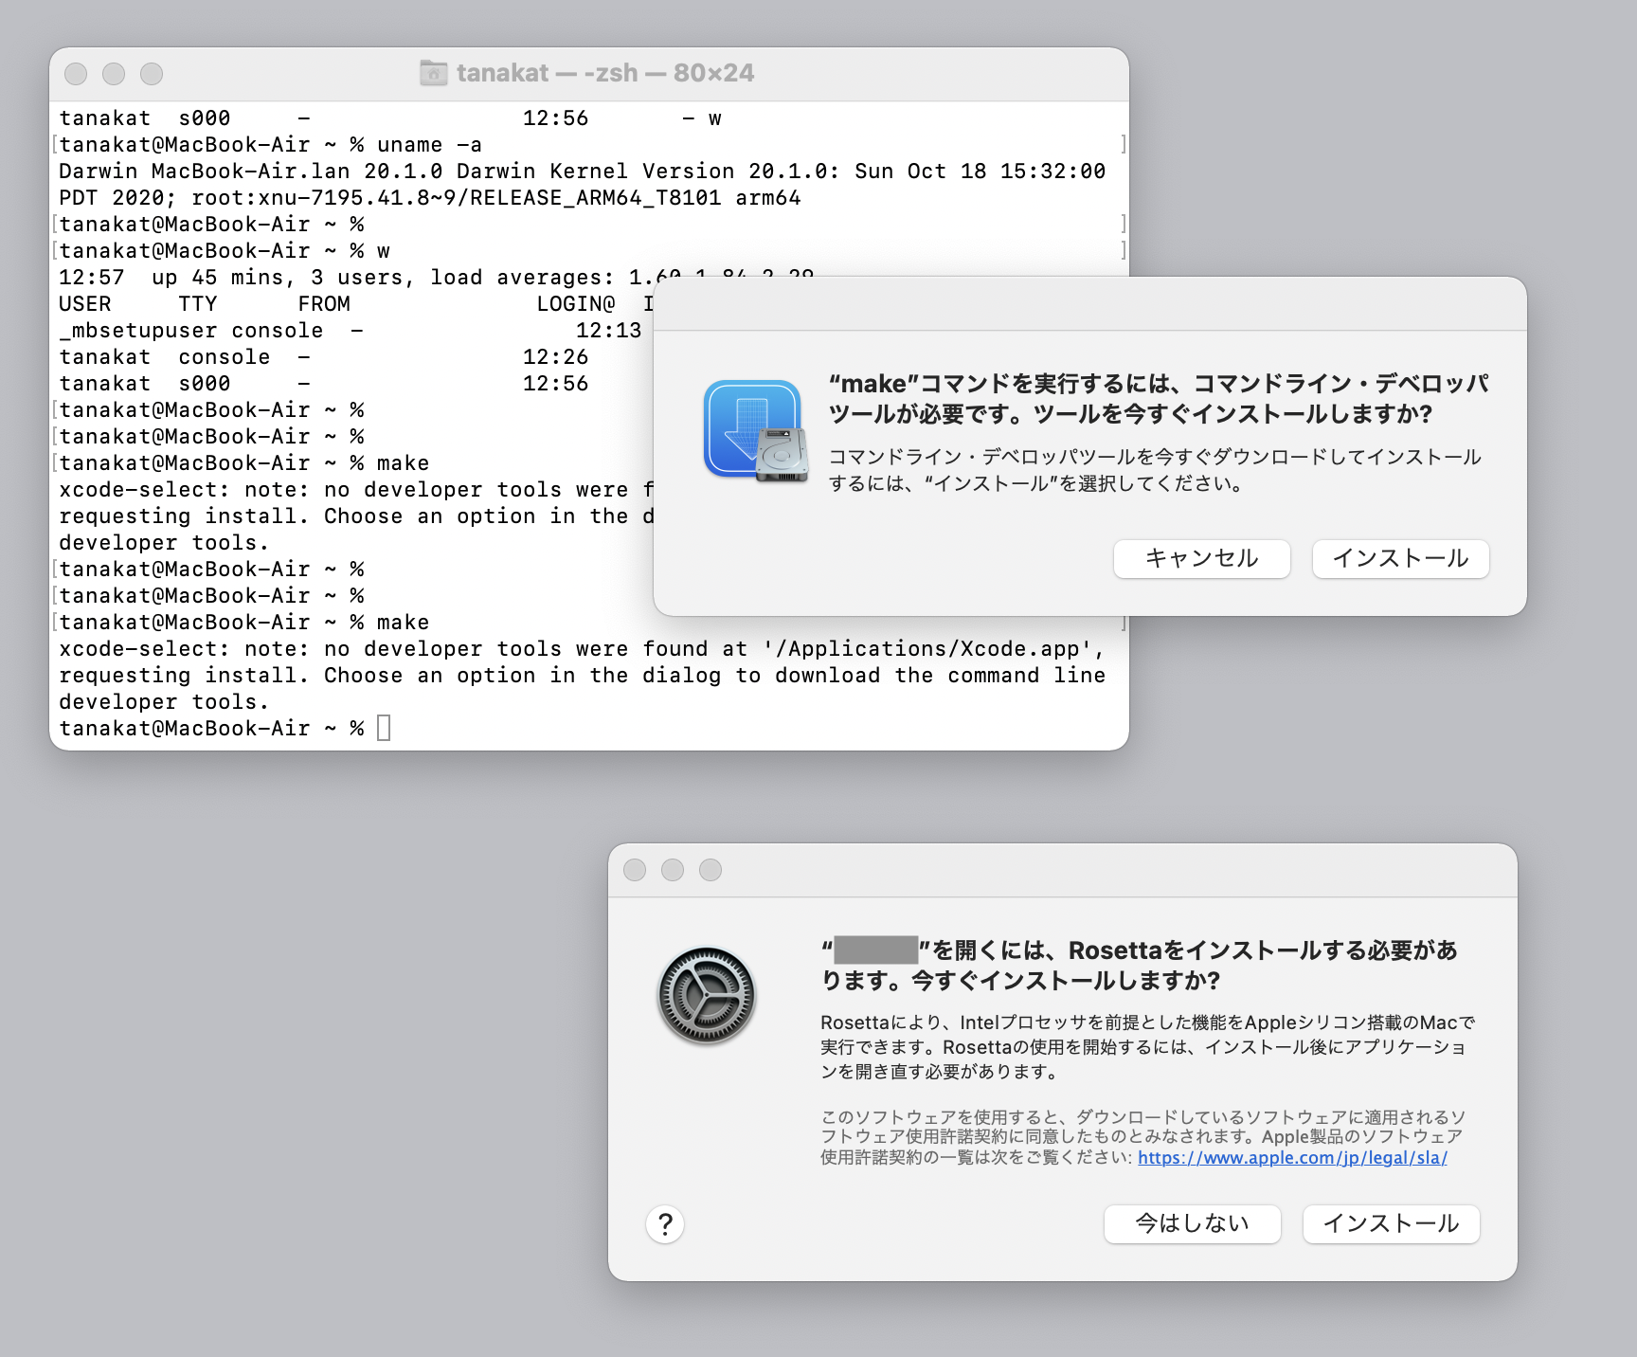1637x1357 pixels.
Task: Minimize the Rosetta install dialog window
Action: pos(673,870)
